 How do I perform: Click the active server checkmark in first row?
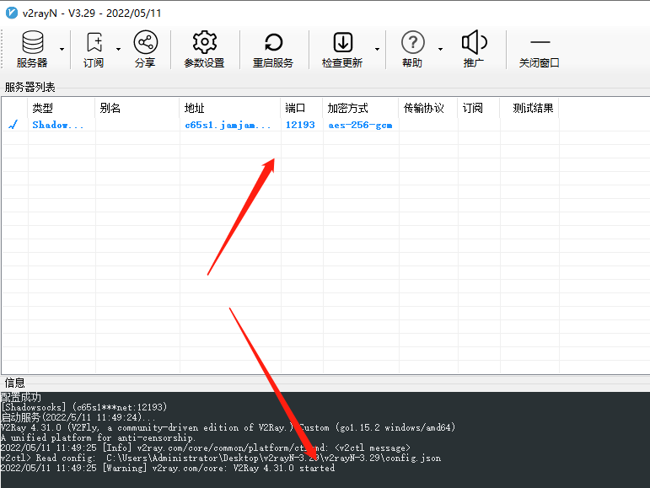click(13, 125)
